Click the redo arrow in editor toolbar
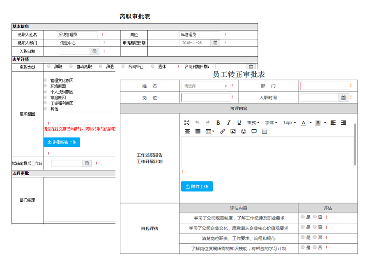The height and width of the screenshot is (270, 368). point(208,123)
